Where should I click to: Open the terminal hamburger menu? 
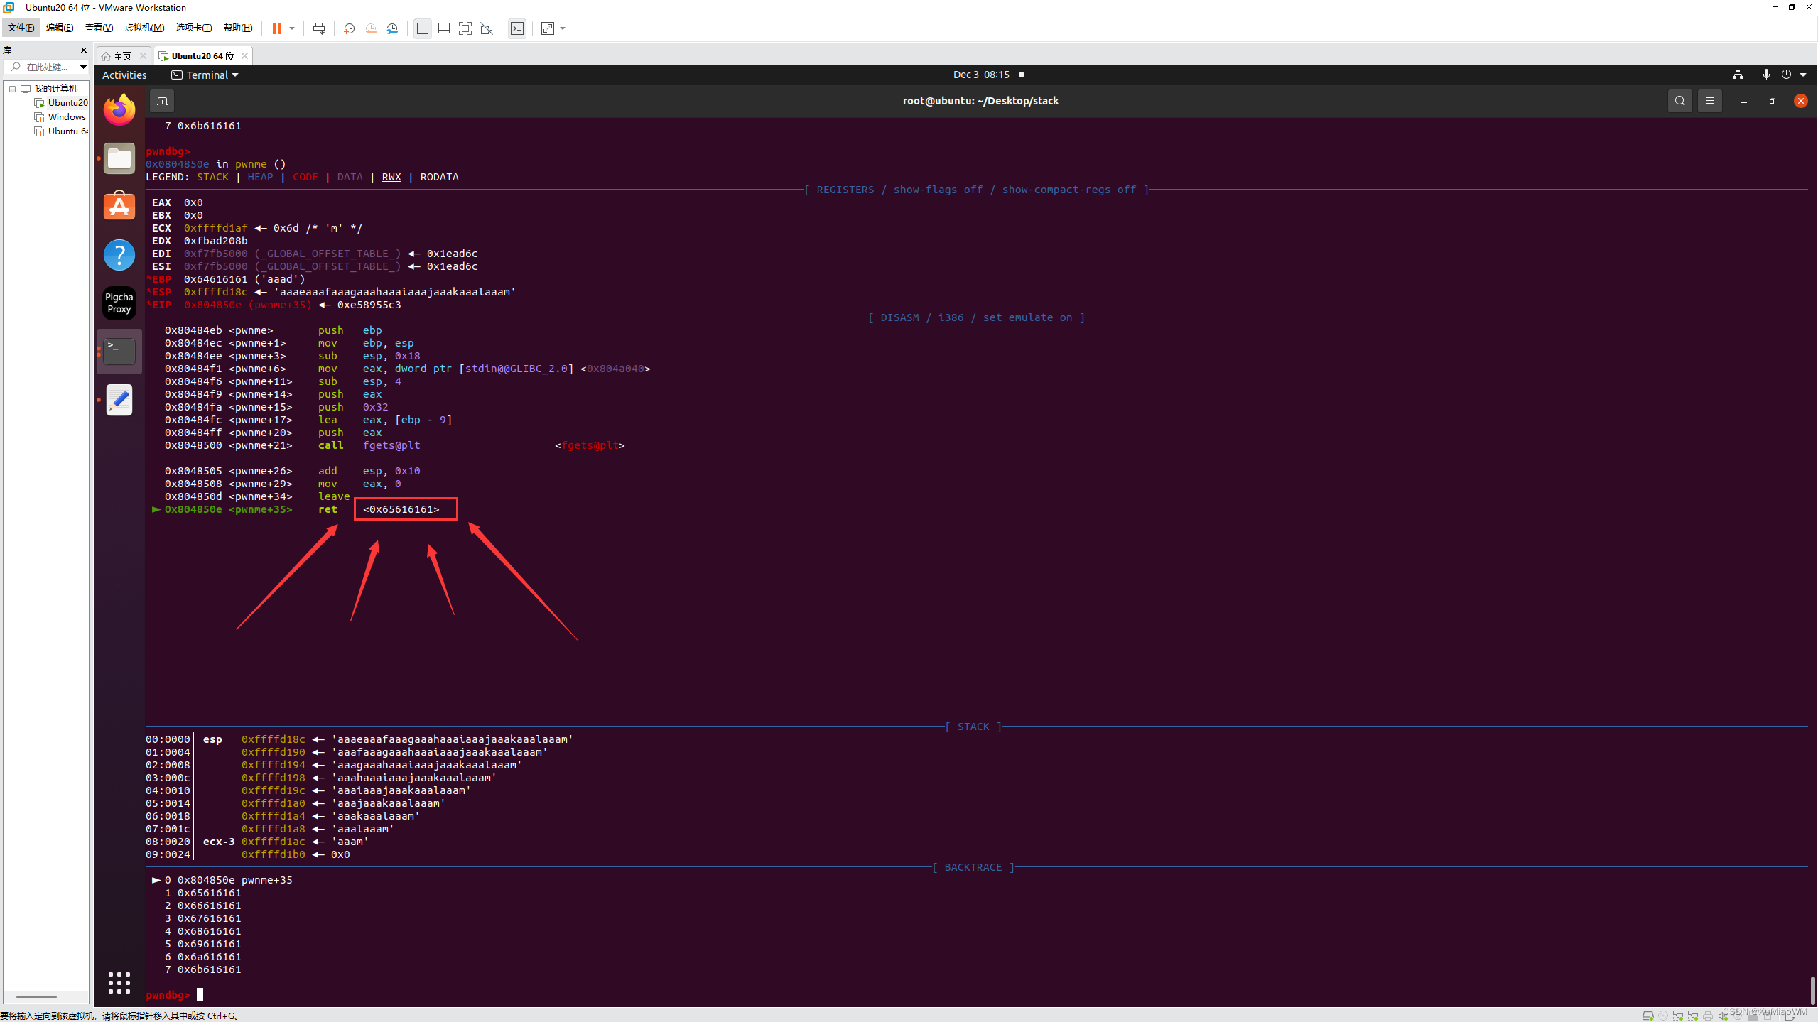[x=1710, y=101]
